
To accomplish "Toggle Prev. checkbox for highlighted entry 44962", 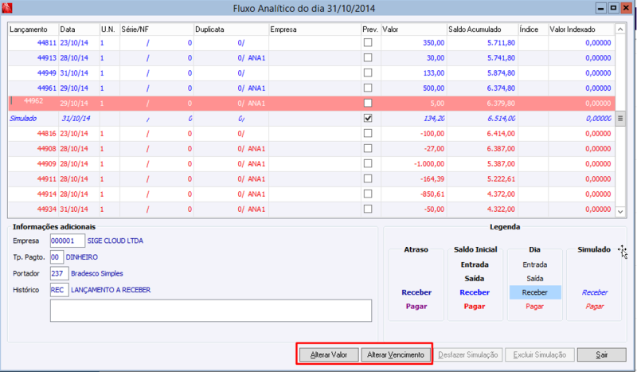I will pos(368,103).
